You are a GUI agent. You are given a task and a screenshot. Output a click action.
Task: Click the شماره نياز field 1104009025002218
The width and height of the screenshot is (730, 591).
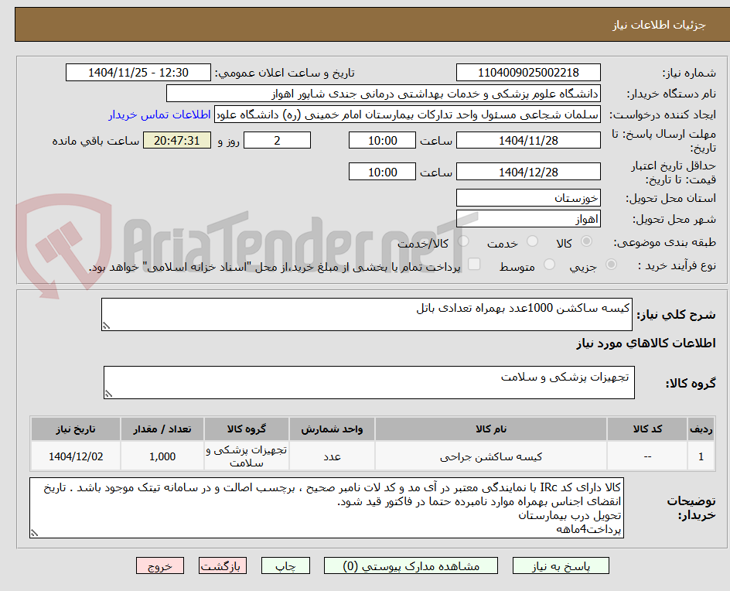528,73
